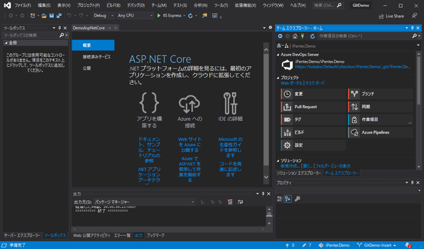Open the 設定 (Settings) tile
The image size is (424, 249).
pyautogui.click(x=313, y=145)
